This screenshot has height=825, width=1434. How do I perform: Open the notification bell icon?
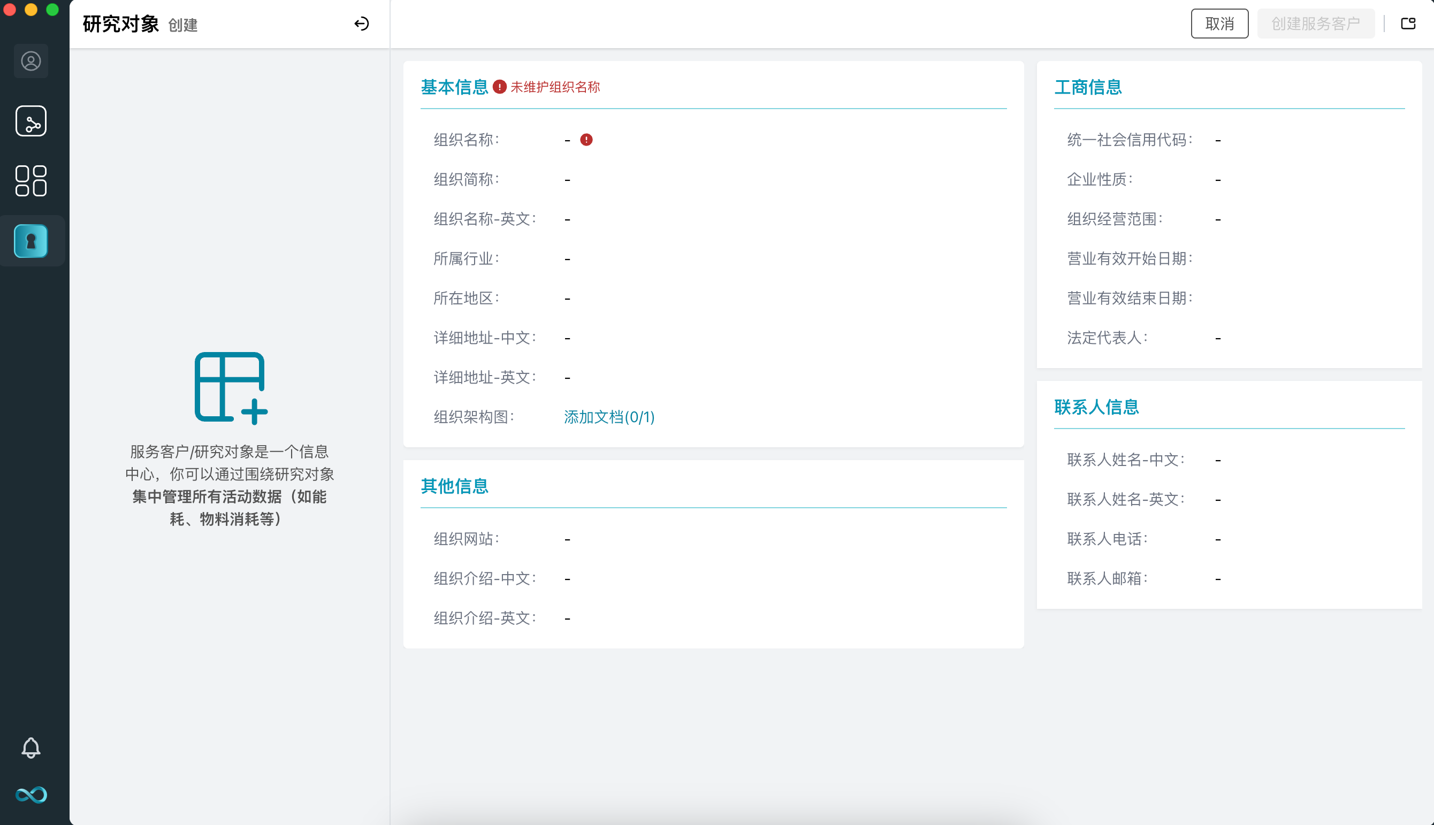click(30, 747)
